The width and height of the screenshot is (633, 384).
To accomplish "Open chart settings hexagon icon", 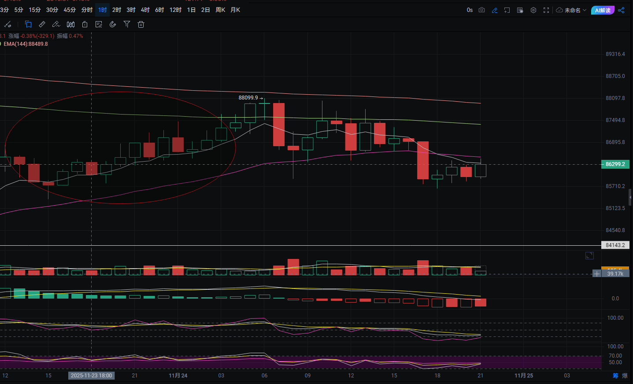I will (533, 10).
